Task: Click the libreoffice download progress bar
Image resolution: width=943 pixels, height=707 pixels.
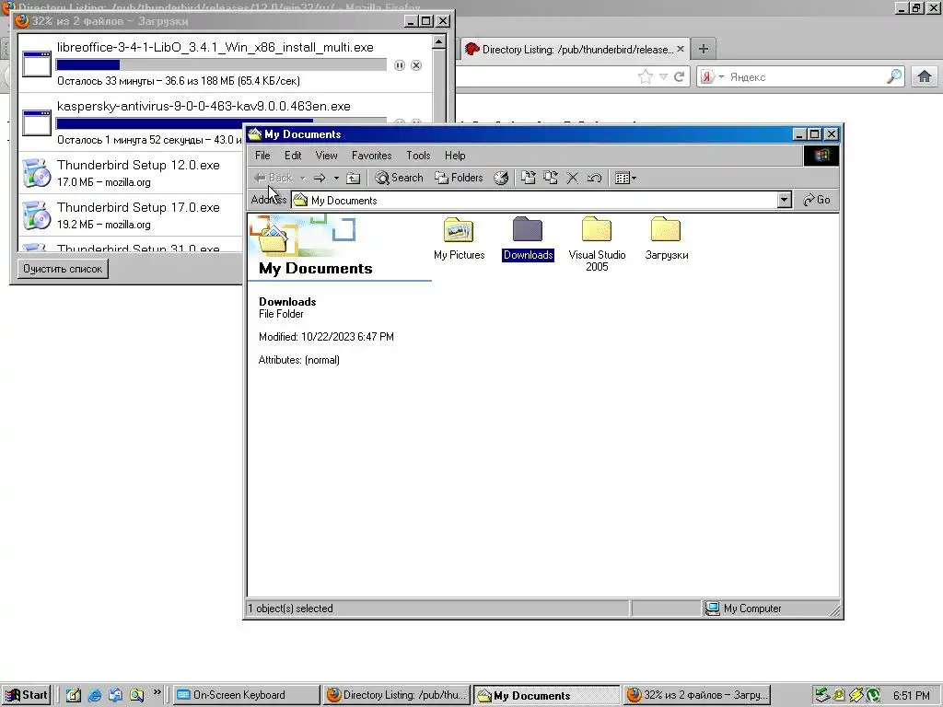Action: [x=221, y=65]
